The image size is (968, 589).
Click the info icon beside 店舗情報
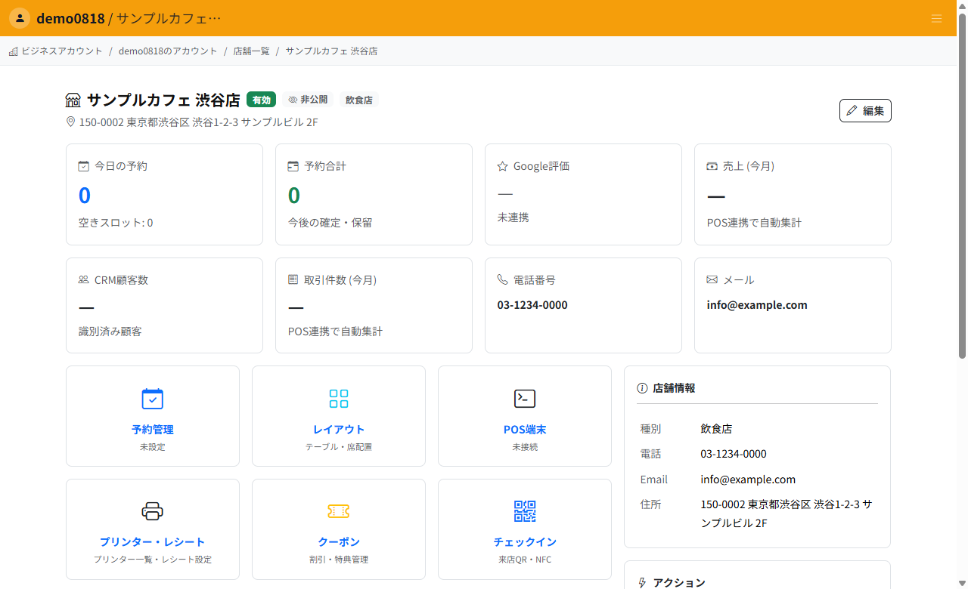(x=643, y=388)
